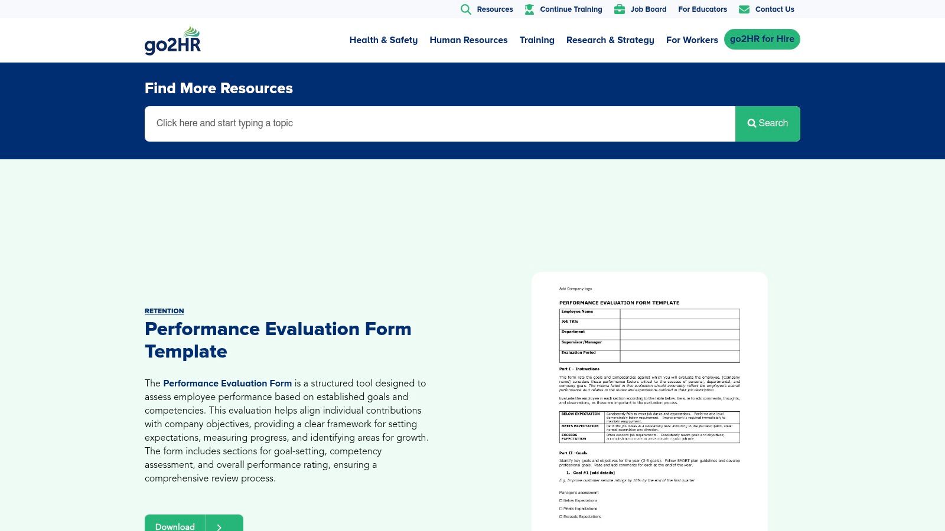Screen dimensions: 945x531
Task: Follow the RETENTION category link
Action: (x=164, y=311)
